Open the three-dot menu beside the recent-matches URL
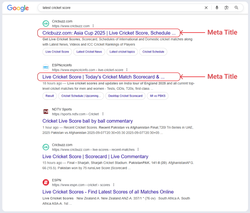The image size is (250, 213). click(138, 150)
